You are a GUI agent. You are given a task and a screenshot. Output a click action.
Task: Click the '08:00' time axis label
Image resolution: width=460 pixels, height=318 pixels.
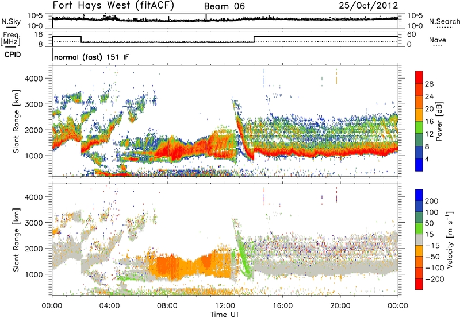coord(167,306)
